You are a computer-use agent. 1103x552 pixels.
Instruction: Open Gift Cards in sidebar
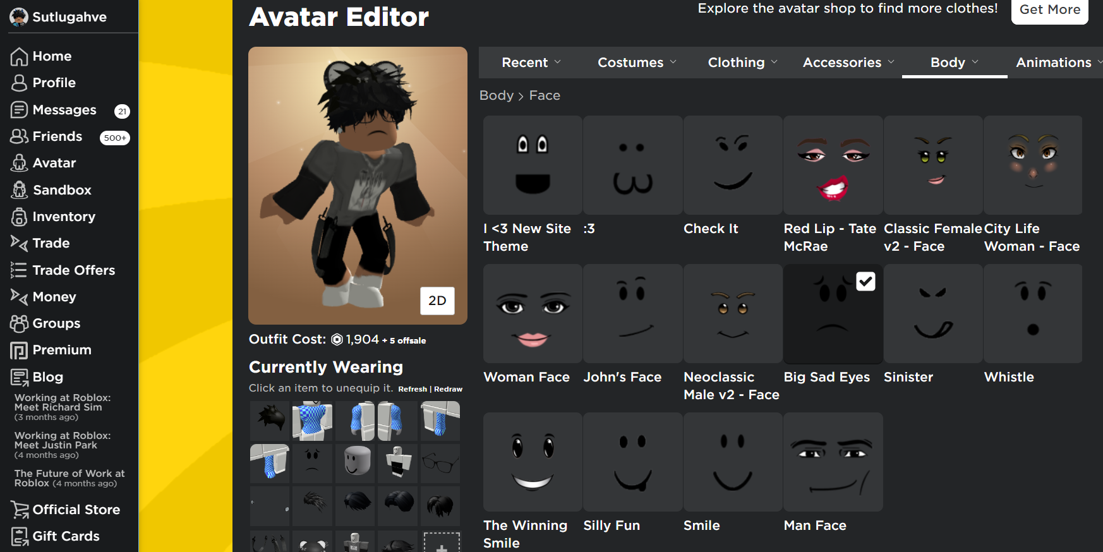point(55,536)
